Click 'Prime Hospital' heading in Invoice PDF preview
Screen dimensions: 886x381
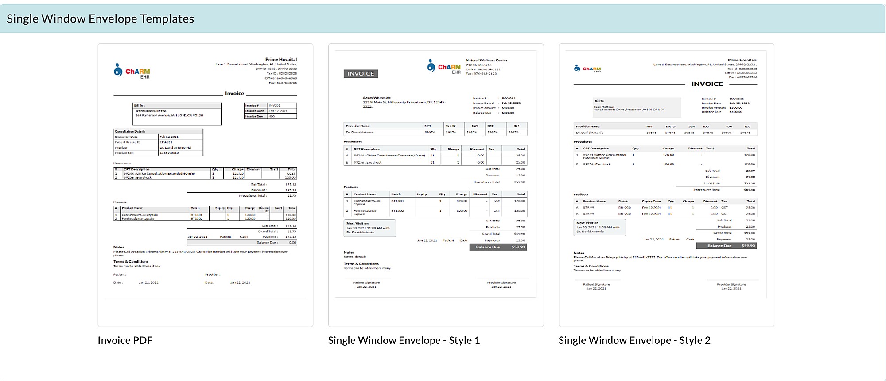[x=281, y=59]
